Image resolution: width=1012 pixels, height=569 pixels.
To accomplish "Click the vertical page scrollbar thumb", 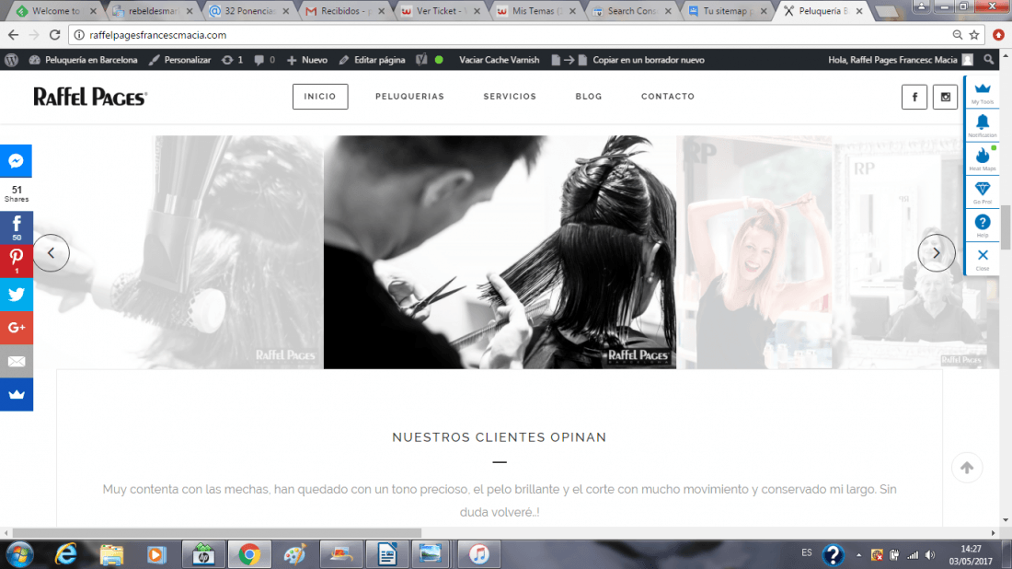I will pyautogui.click(x=1006, y=226).
